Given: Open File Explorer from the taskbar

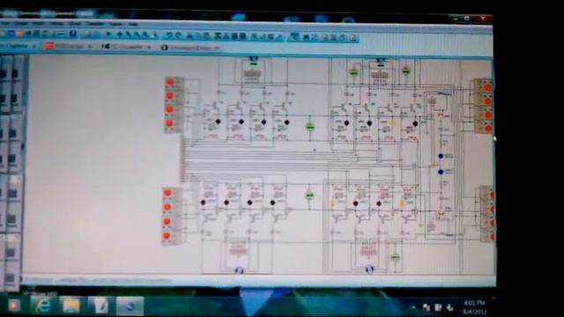Looking at the screenshot, I should click(70, 306).
